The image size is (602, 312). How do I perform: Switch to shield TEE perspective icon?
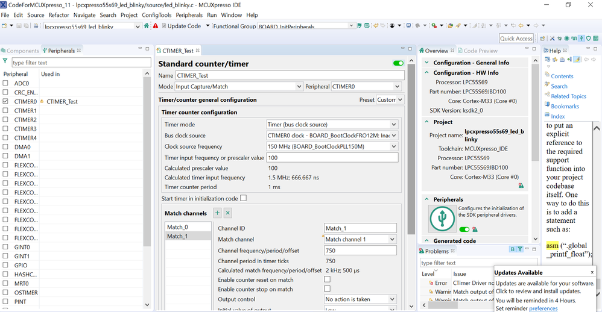coord(589,39)
